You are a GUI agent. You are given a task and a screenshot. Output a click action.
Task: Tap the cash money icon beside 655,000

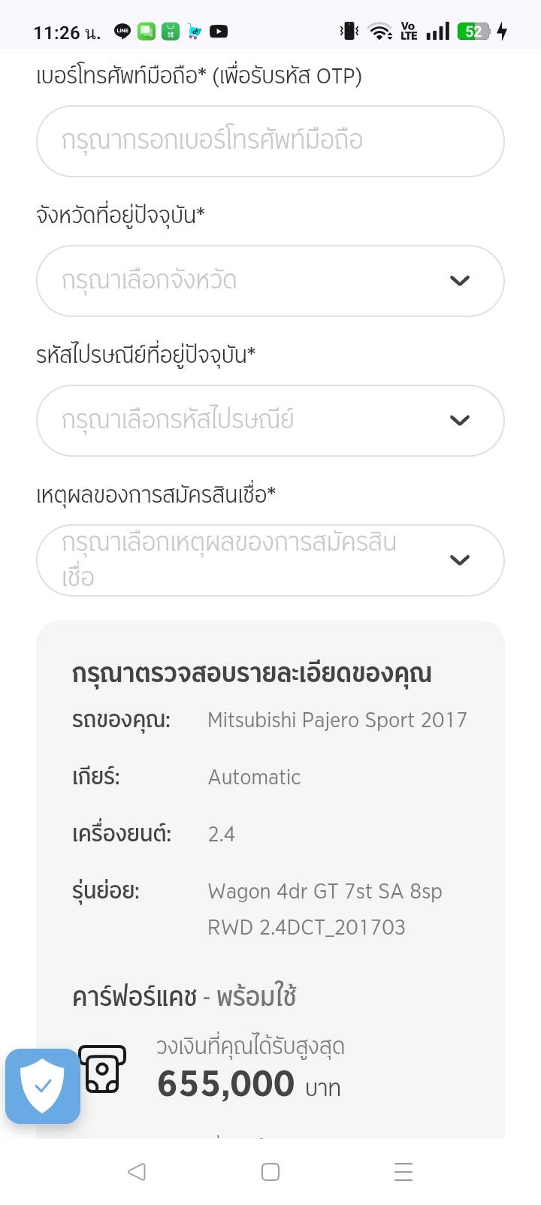[102, 1068]
